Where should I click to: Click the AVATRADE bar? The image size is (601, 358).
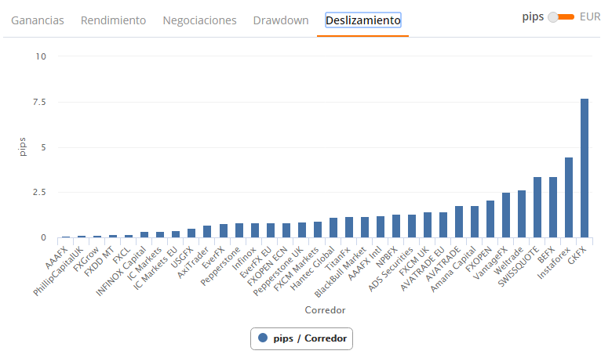pyautogui.click(x=459, y=222)
